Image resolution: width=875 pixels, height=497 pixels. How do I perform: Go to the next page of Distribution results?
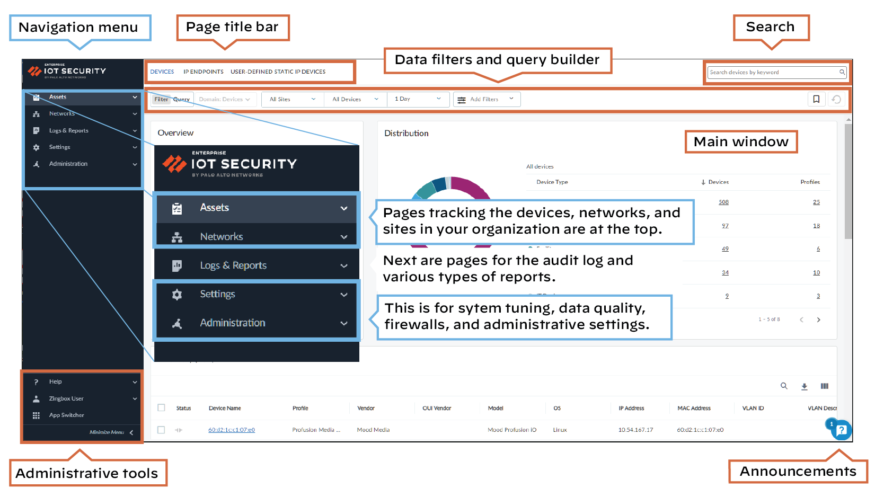[819, 319]
